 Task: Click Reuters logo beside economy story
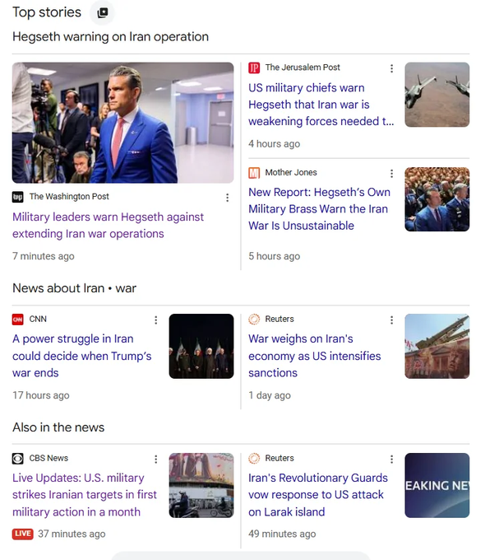[254, 319]
